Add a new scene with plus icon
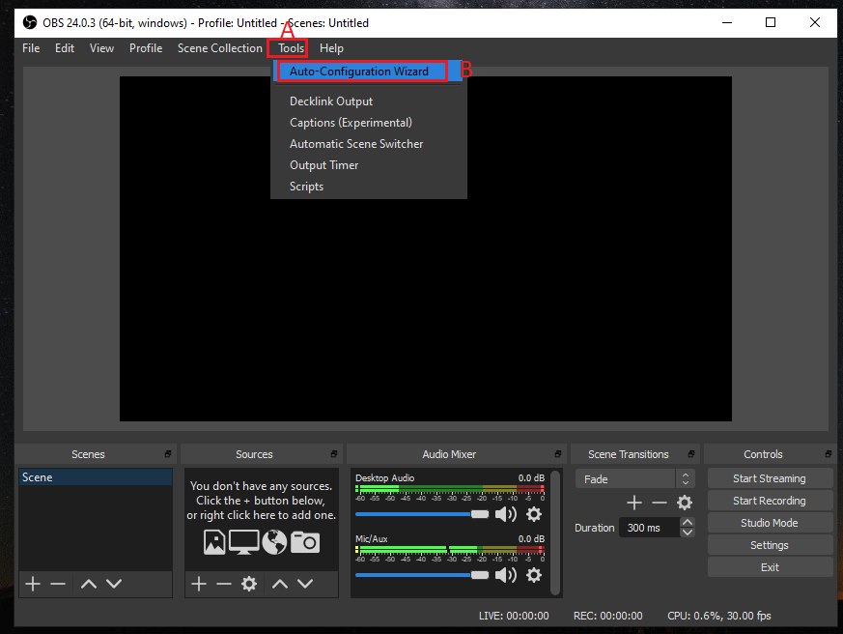 [x=33, y=584]
